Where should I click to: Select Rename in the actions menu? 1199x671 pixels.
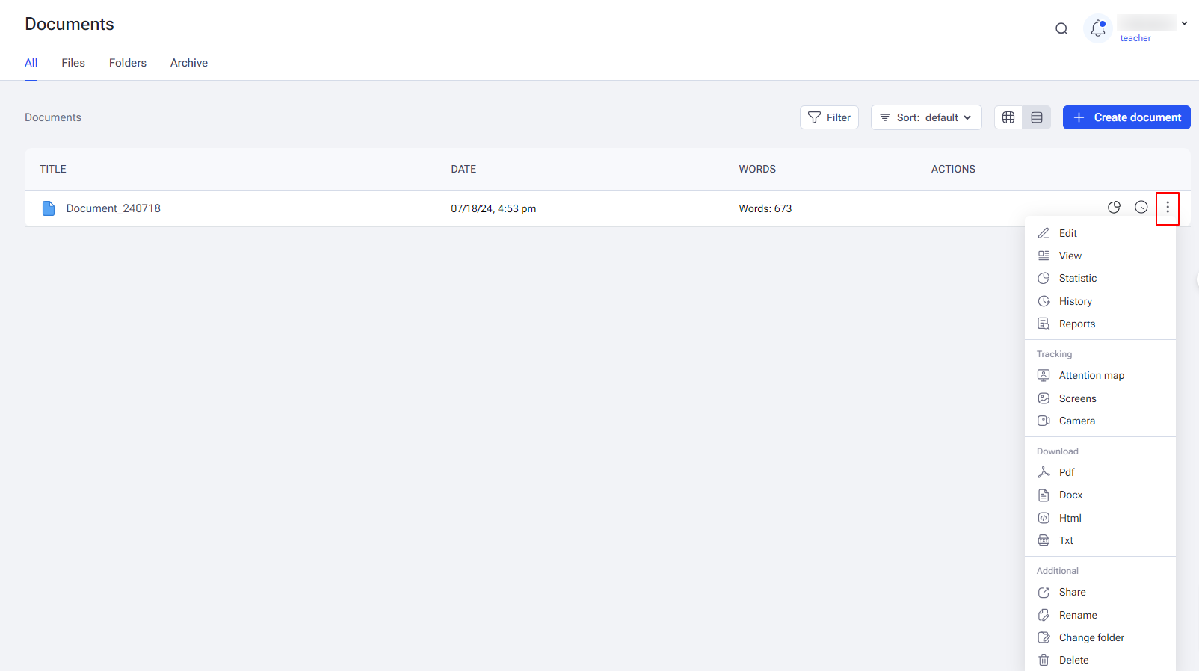point(1100,615)
